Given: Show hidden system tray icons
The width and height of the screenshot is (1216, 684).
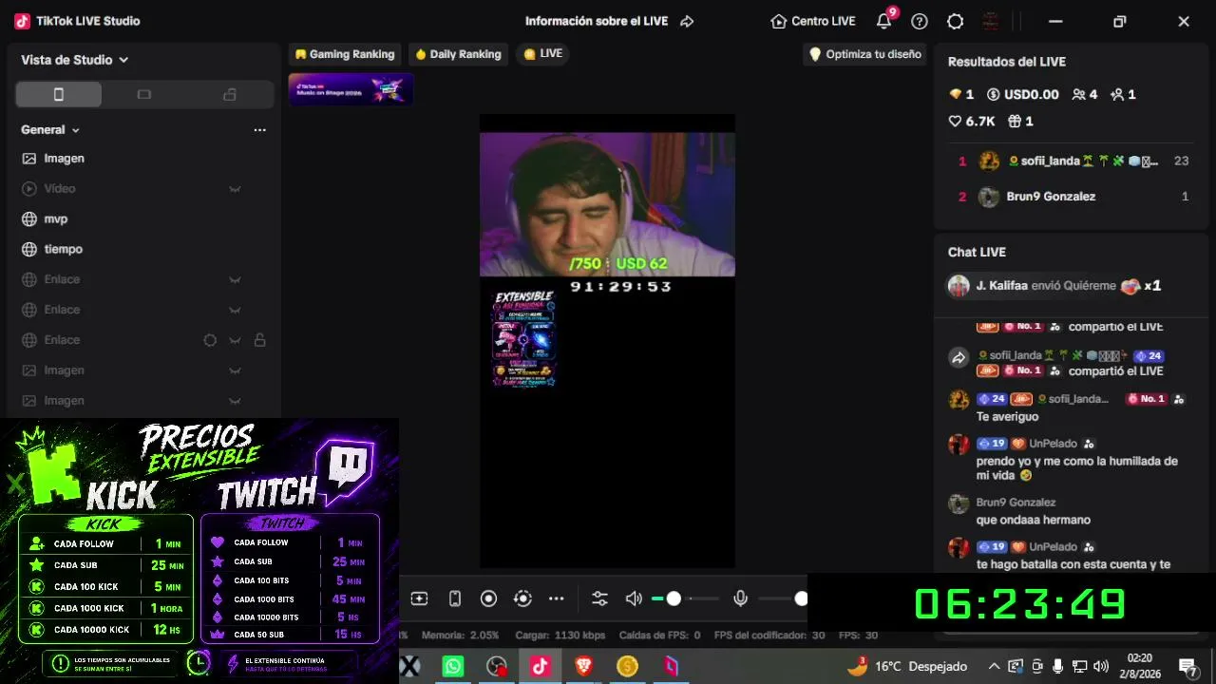Looking at the screenshot, I should click(994, 667).
